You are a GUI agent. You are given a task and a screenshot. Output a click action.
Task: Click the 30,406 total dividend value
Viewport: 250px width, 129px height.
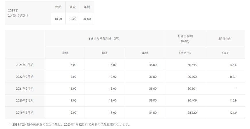pos(192,101)
